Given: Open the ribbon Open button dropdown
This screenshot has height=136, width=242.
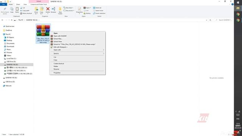Looking at the screenshot, I should tap(91, 8).
